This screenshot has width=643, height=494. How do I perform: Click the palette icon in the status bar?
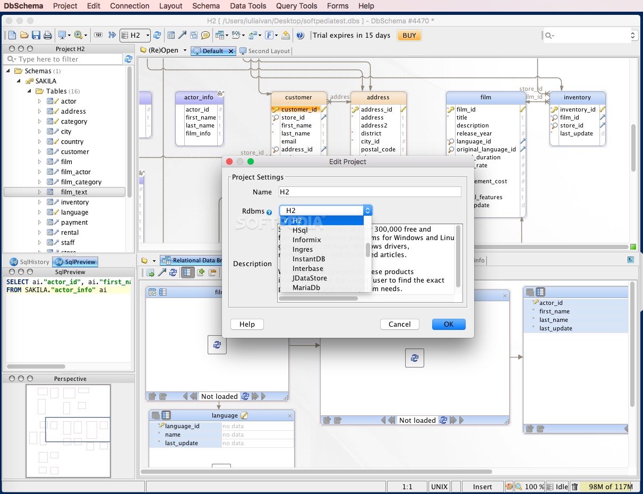pos(509,487)
